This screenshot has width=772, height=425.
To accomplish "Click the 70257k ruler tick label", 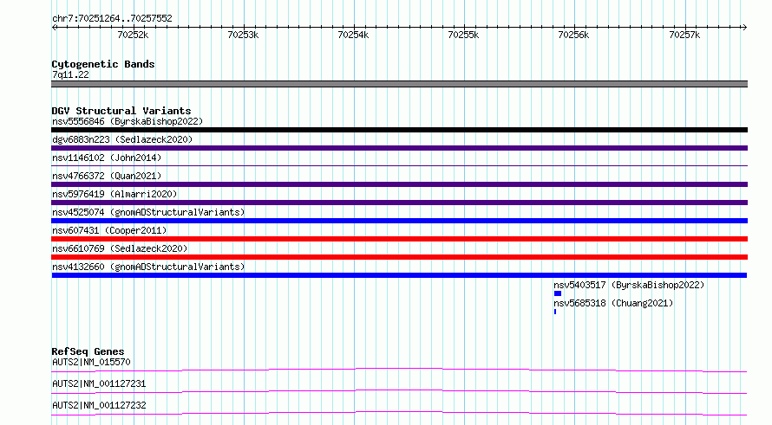I will click(684, 35).
